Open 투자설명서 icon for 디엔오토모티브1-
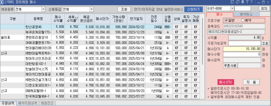This screenshot has width=271, height=106. (186, 85)
